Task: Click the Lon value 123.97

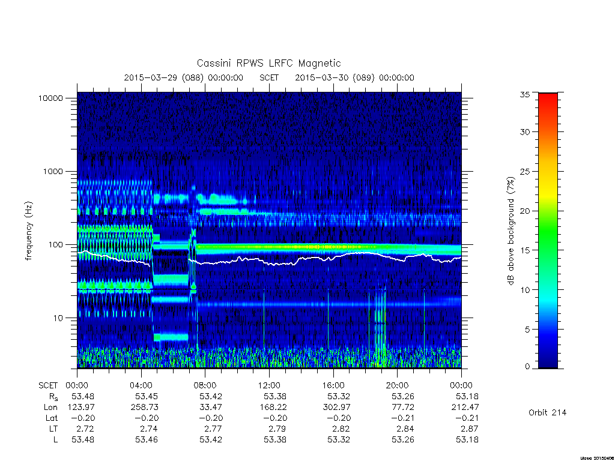Action: click(81, 408)
